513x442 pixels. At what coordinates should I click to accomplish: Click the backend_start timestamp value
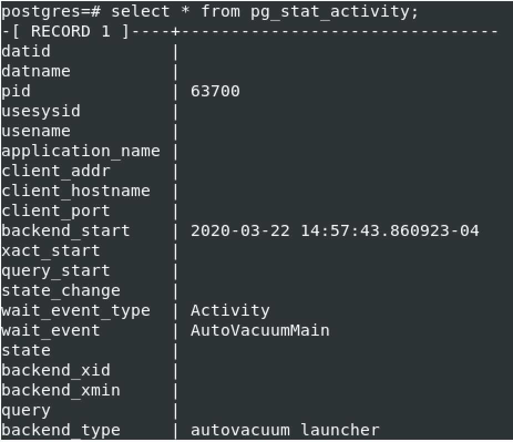(335, 231)
